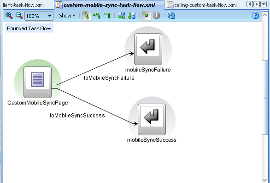This screenshot has width=270, height=183.
Task: Click the zoom out magnifier icon
Action: (x=19, y=16)
